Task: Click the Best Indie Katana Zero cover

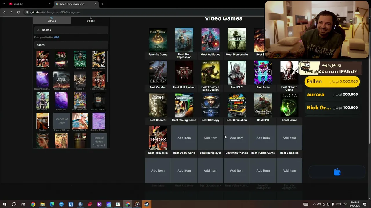Action: point(263,73)
